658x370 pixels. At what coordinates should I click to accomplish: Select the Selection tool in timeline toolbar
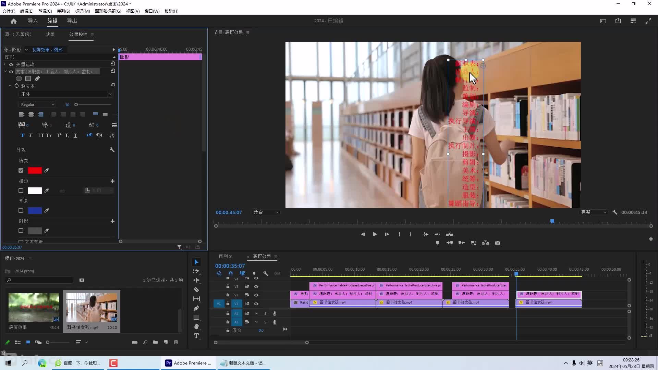[x=196, y=262]
